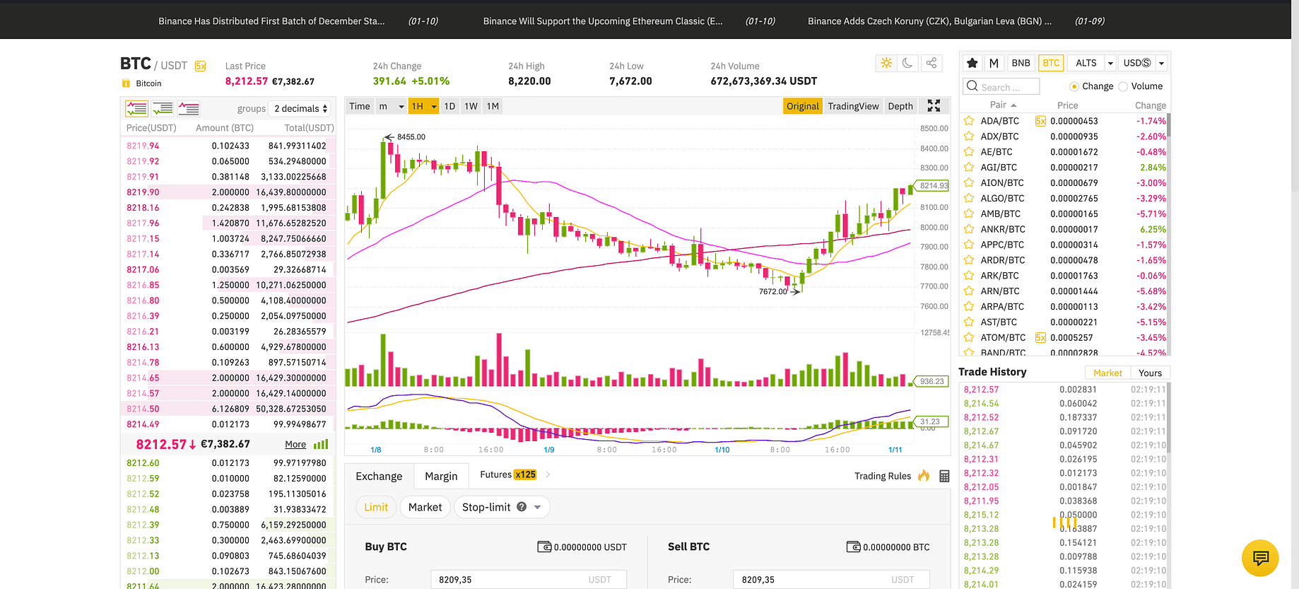This screenshot has width=1299, height=589.
Task: Open the yellow chat support button
Action: tap(1260, 558)
